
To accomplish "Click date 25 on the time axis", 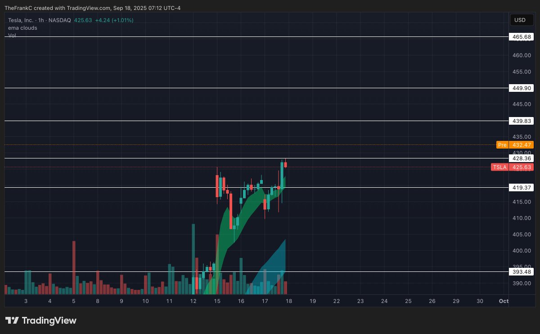I will [x=408, y=301].
